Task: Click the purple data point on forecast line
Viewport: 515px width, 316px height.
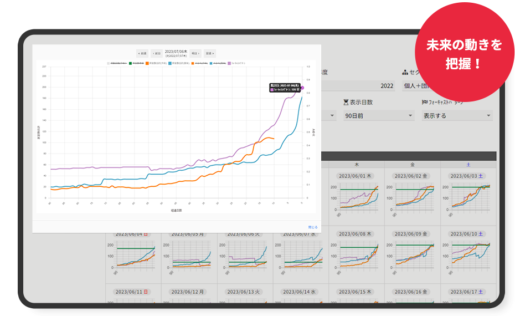Action: [302, 88]
